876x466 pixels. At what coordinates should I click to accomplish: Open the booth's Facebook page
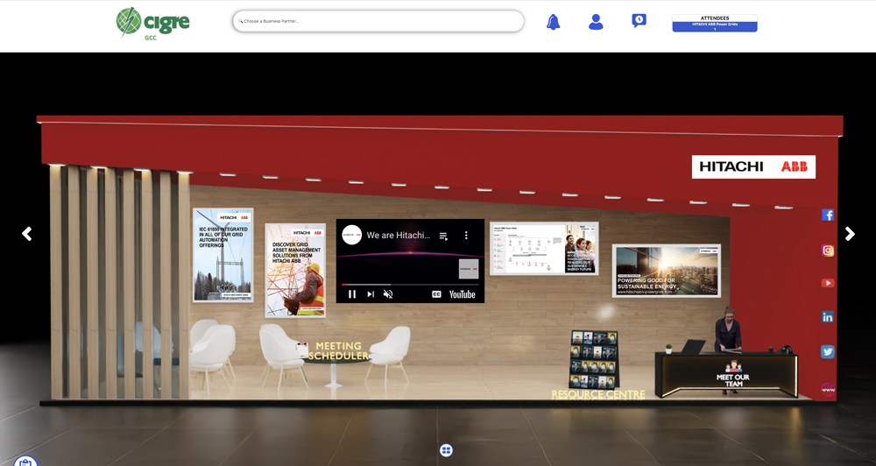pos(828,215)
